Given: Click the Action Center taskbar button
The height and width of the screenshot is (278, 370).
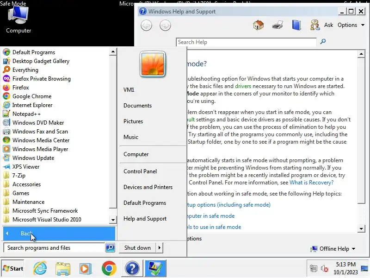Looking at the screenshot, I should pyautogui.click(x=155, y=268).
